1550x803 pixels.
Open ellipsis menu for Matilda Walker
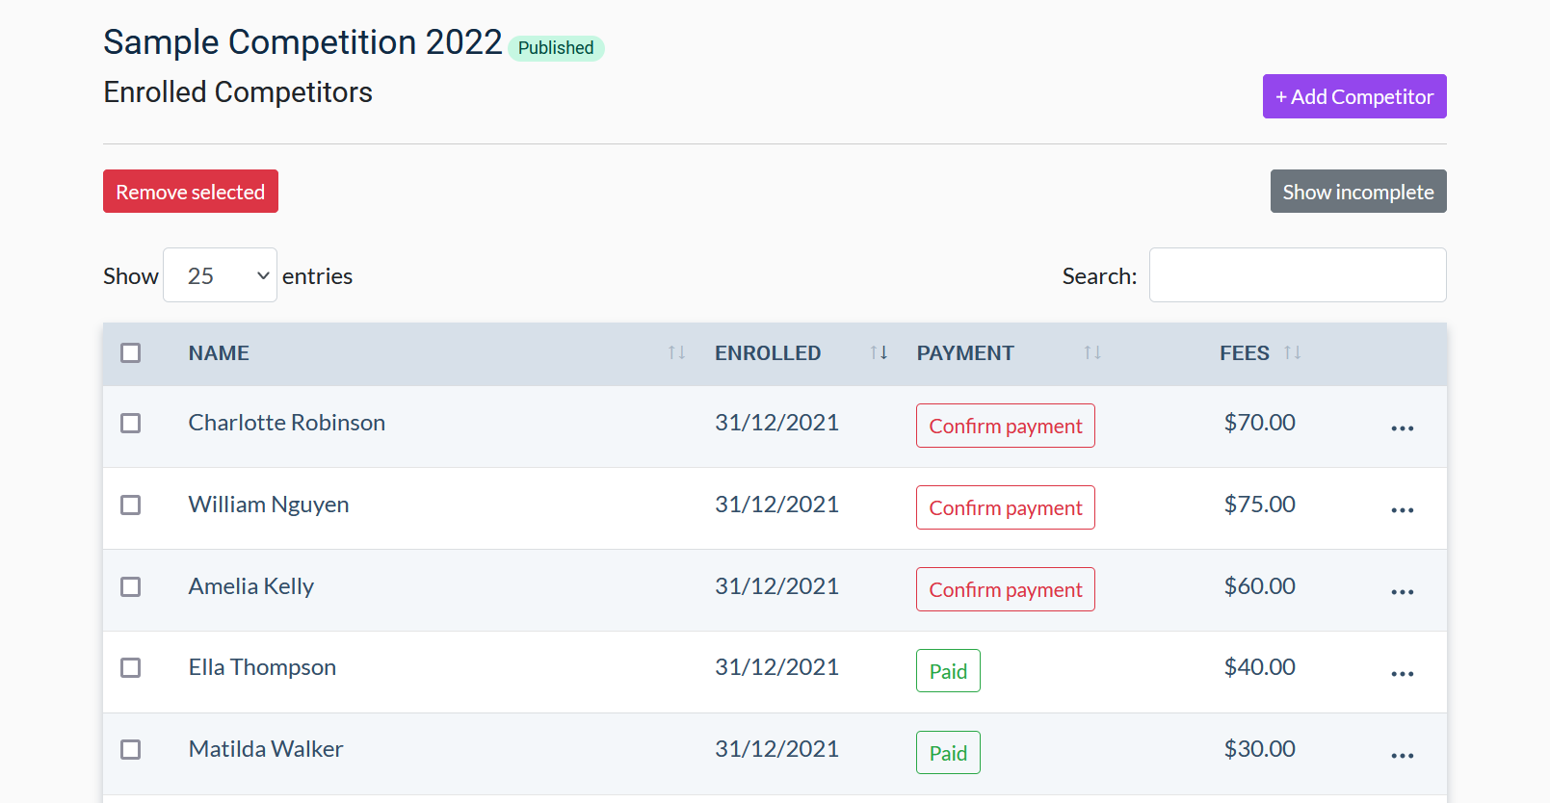click(x=1402, y=755)
